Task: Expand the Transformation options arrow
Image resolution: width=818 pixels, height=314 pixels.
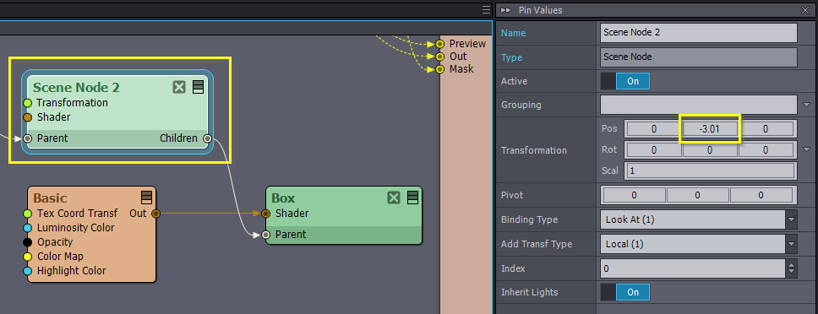Action: pos(807,150)
